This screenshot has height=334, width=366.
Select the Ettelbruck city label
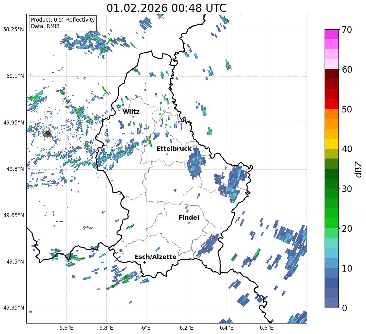coord(174,149)
